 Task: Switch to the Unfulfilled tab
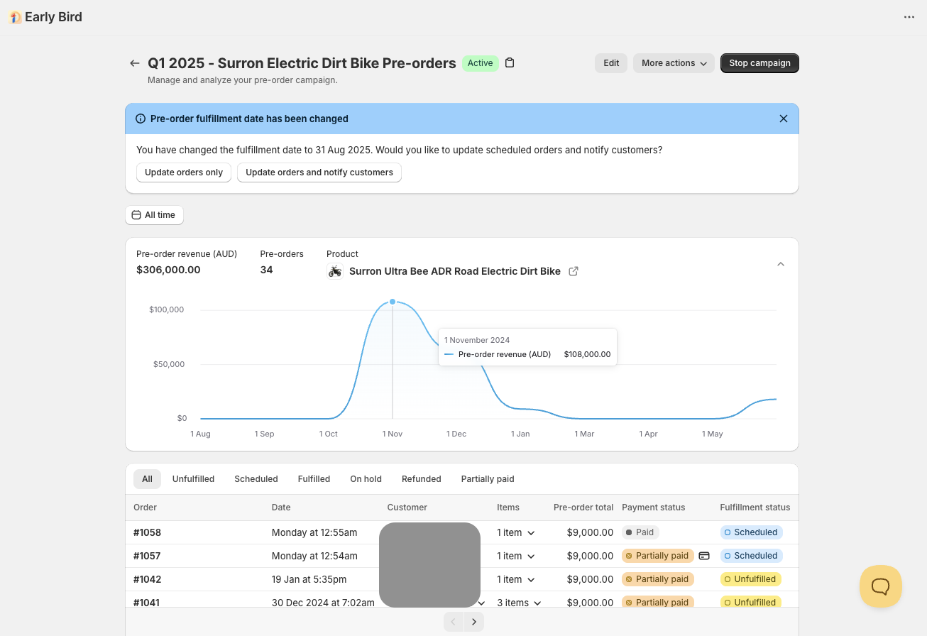193,479
